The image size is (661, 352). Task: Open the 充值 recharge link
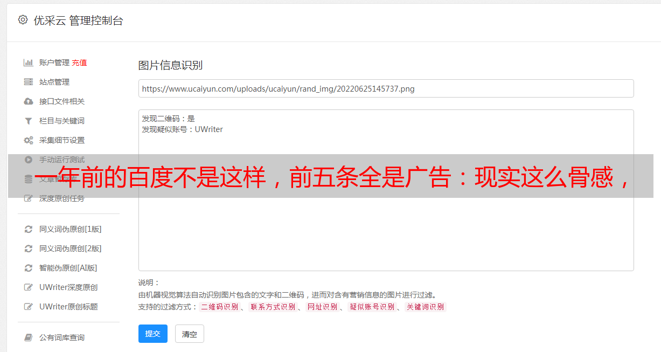tap(79, 63)
